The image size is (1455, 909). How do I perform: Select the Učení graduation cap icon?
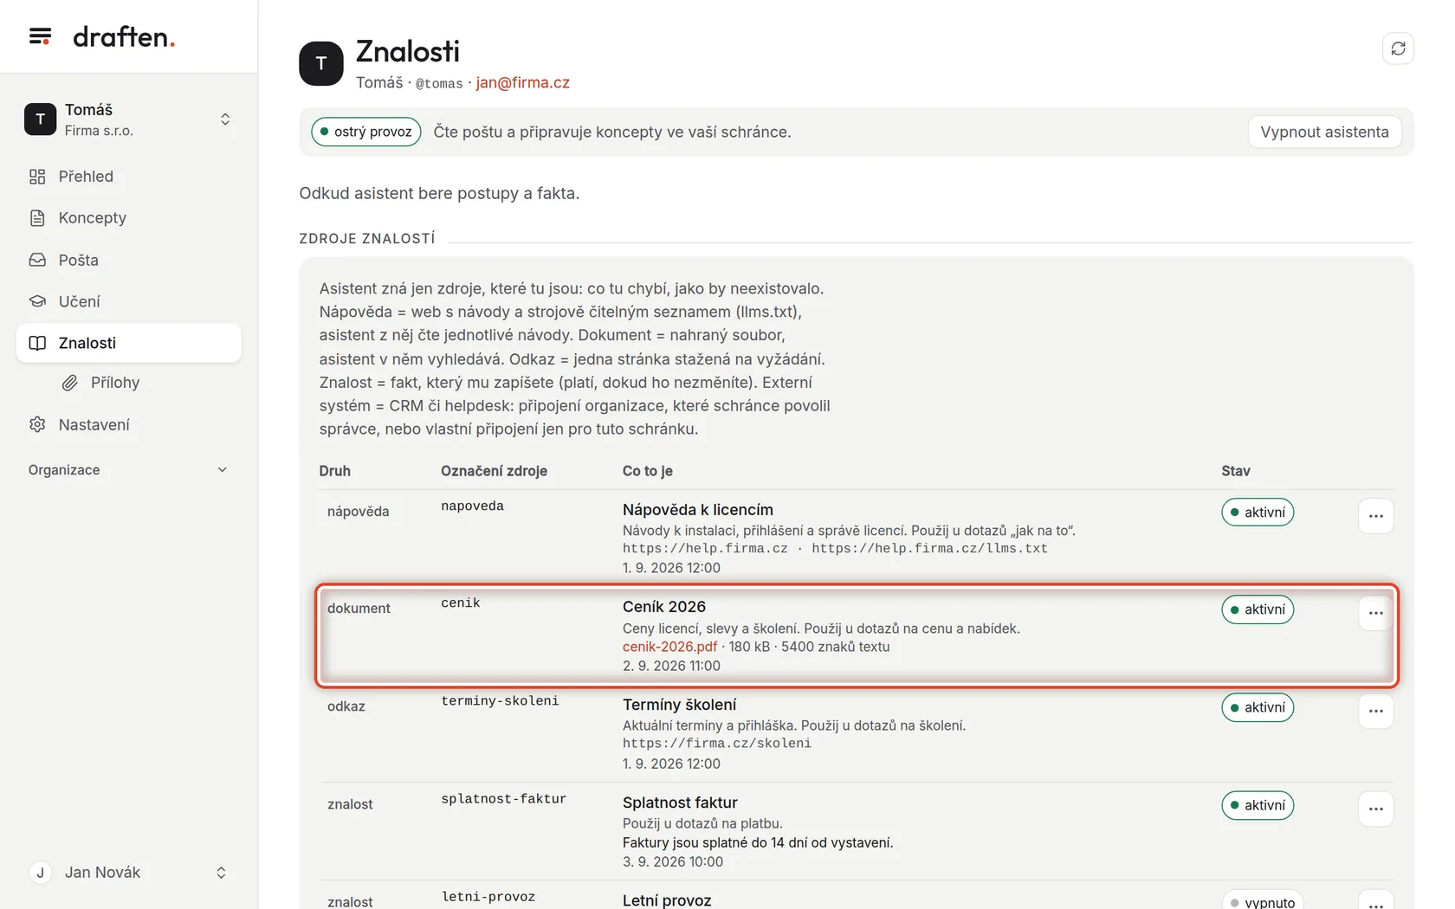click(x=37, y=301)
